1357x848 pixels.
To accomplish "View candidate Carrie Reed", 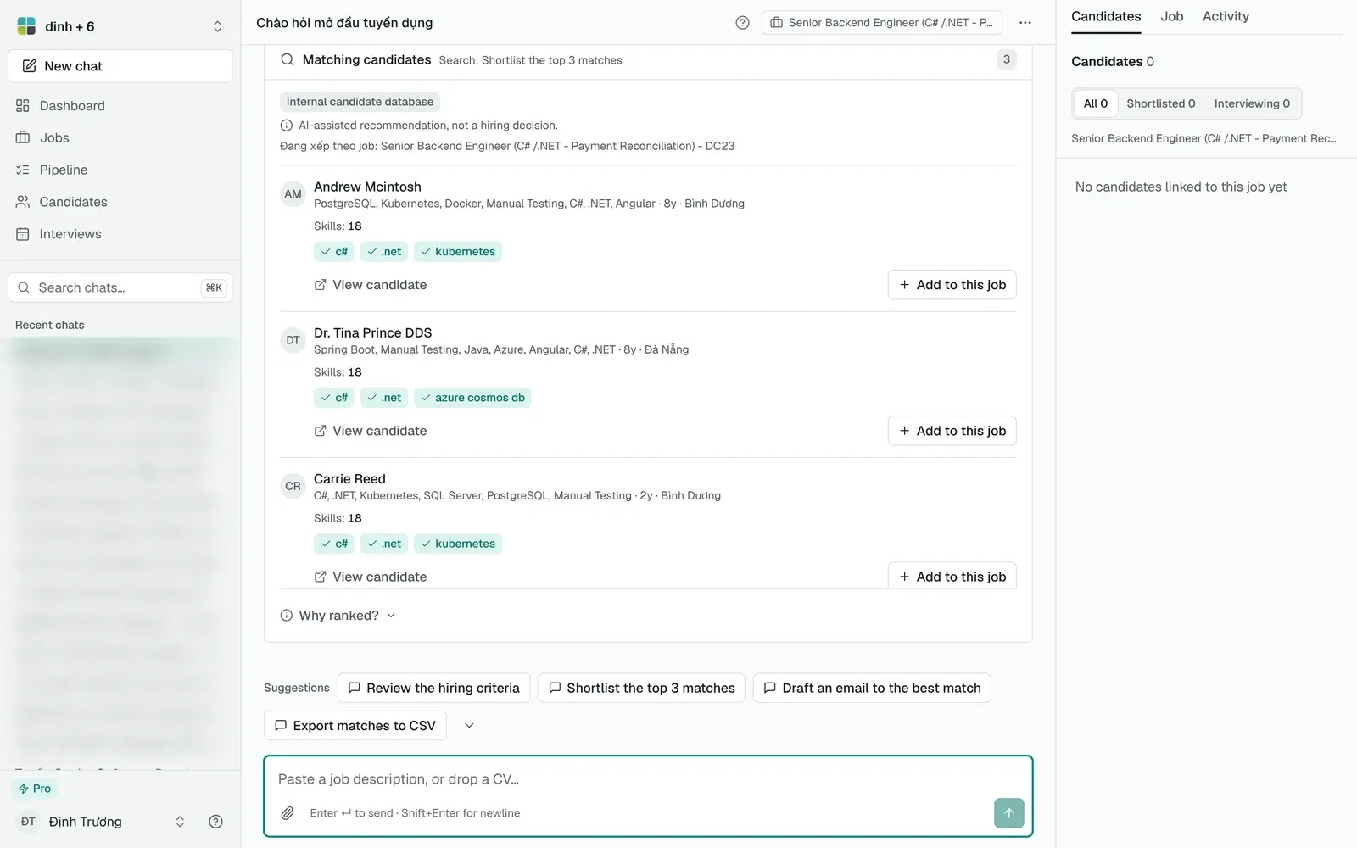I will [x=371, y=577].
